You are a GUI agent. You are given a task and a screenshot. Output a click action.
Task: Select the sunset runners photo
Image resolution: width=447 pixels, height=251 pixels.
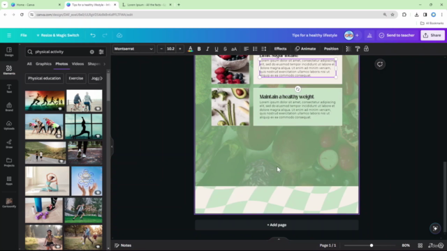coord(45,100)
